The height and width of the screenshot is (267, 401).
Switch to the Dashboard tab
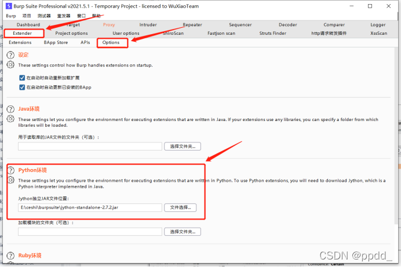(28, 25)
